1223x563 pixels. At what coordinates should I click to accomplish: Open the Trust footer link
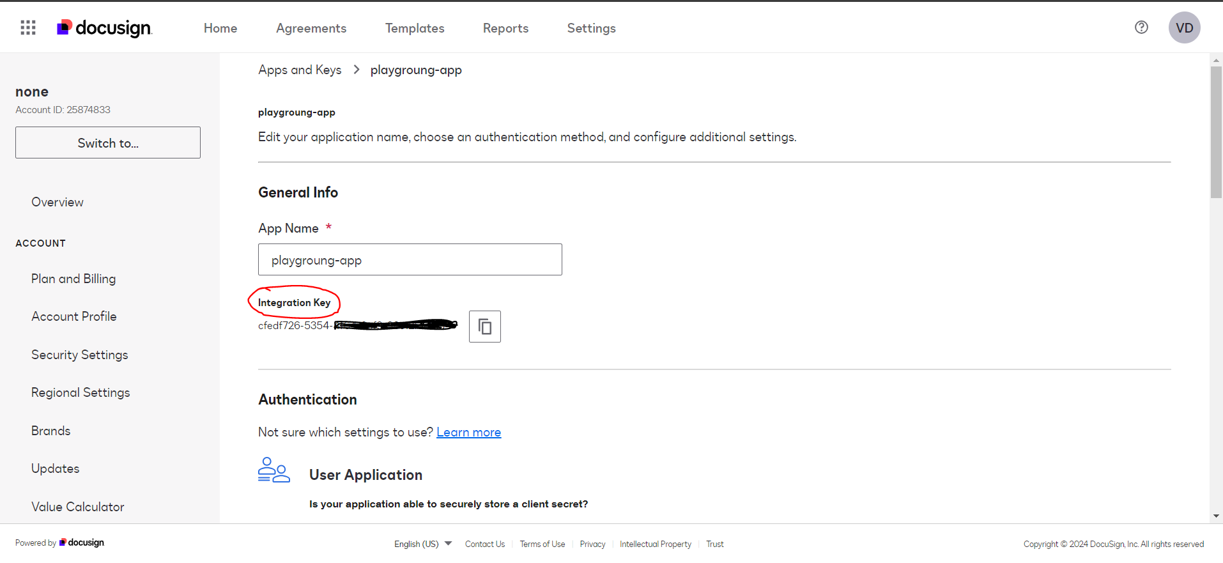(x=715, y=544)
